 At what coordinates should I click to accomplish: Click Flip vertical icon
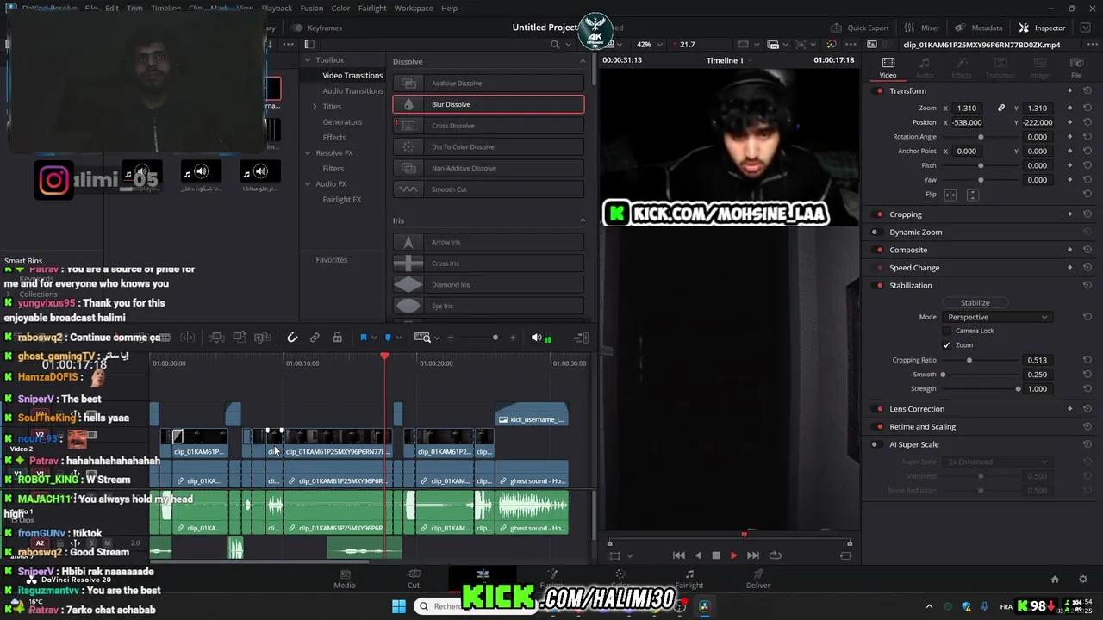click(x=972, y=195)
